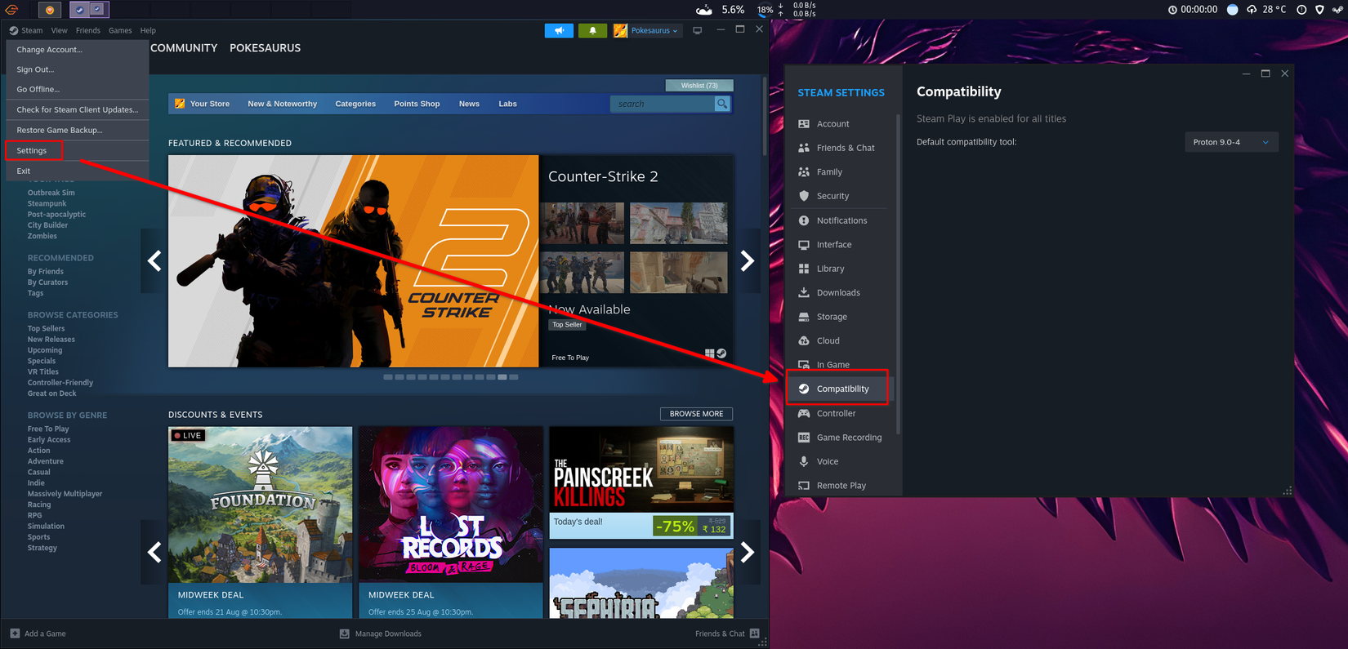Open the Categories store tab
Viewport: 1348px width, 649px height.
pyautogui.click(x=355, y=104)
